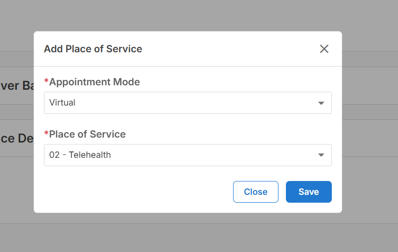Click the Place of Service field label
Screen dimensions: 398x252
tap(87, 134)
